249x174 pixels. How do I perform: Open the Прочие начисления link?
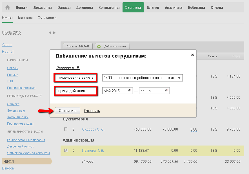pos(21,88)
